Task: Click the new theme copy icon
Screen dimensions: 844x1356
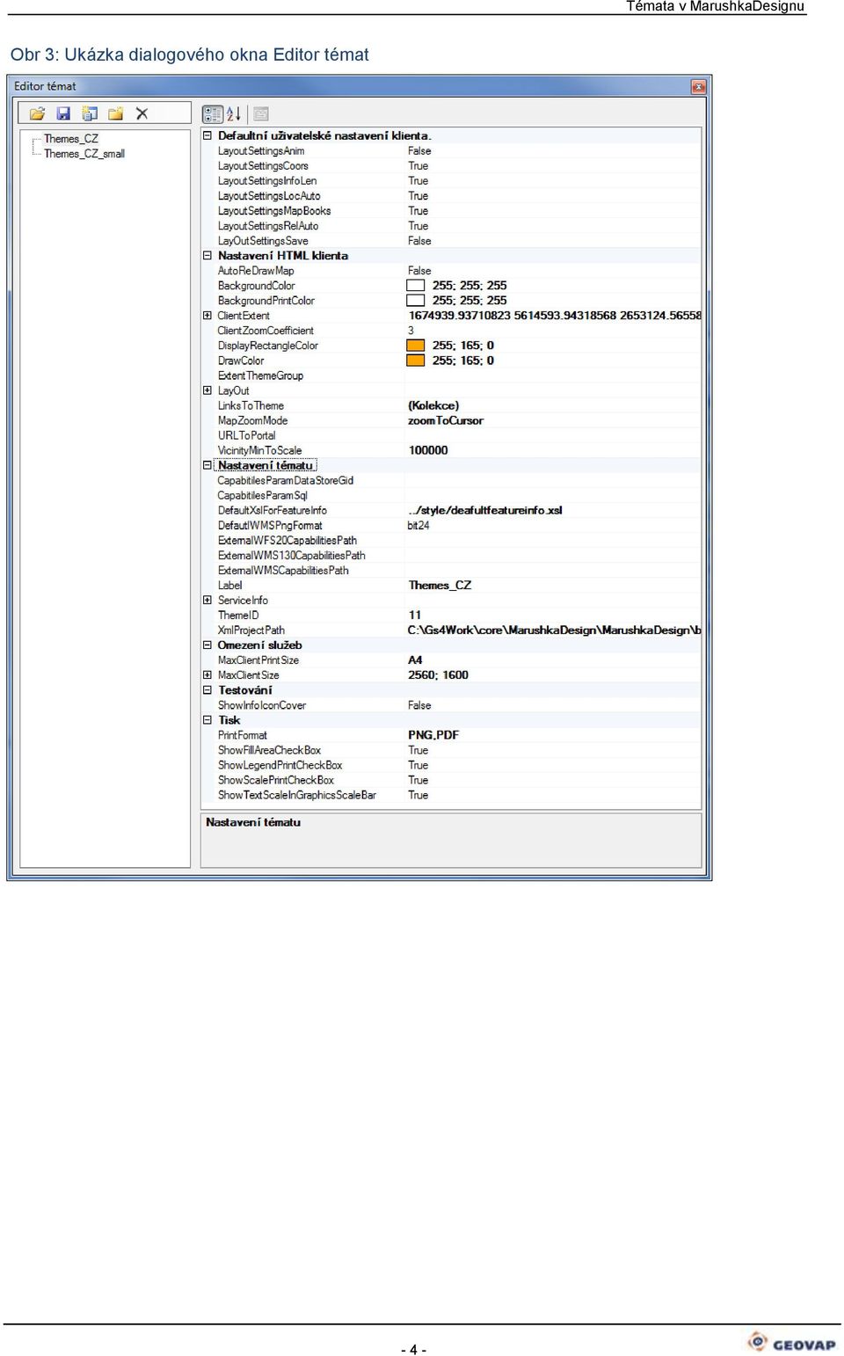Action: (90, 113)
